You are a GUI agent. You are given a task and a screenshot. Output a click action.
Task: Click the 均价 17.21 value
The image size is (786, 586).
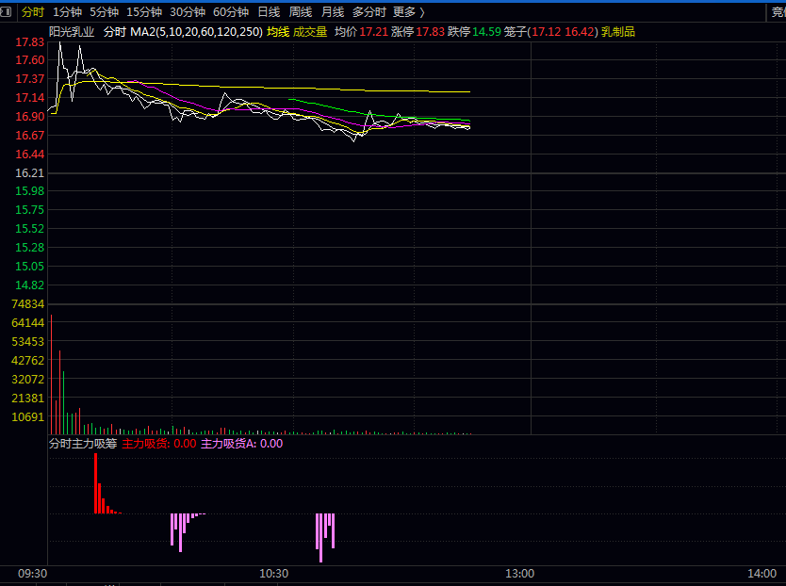(x=361, y=32)
